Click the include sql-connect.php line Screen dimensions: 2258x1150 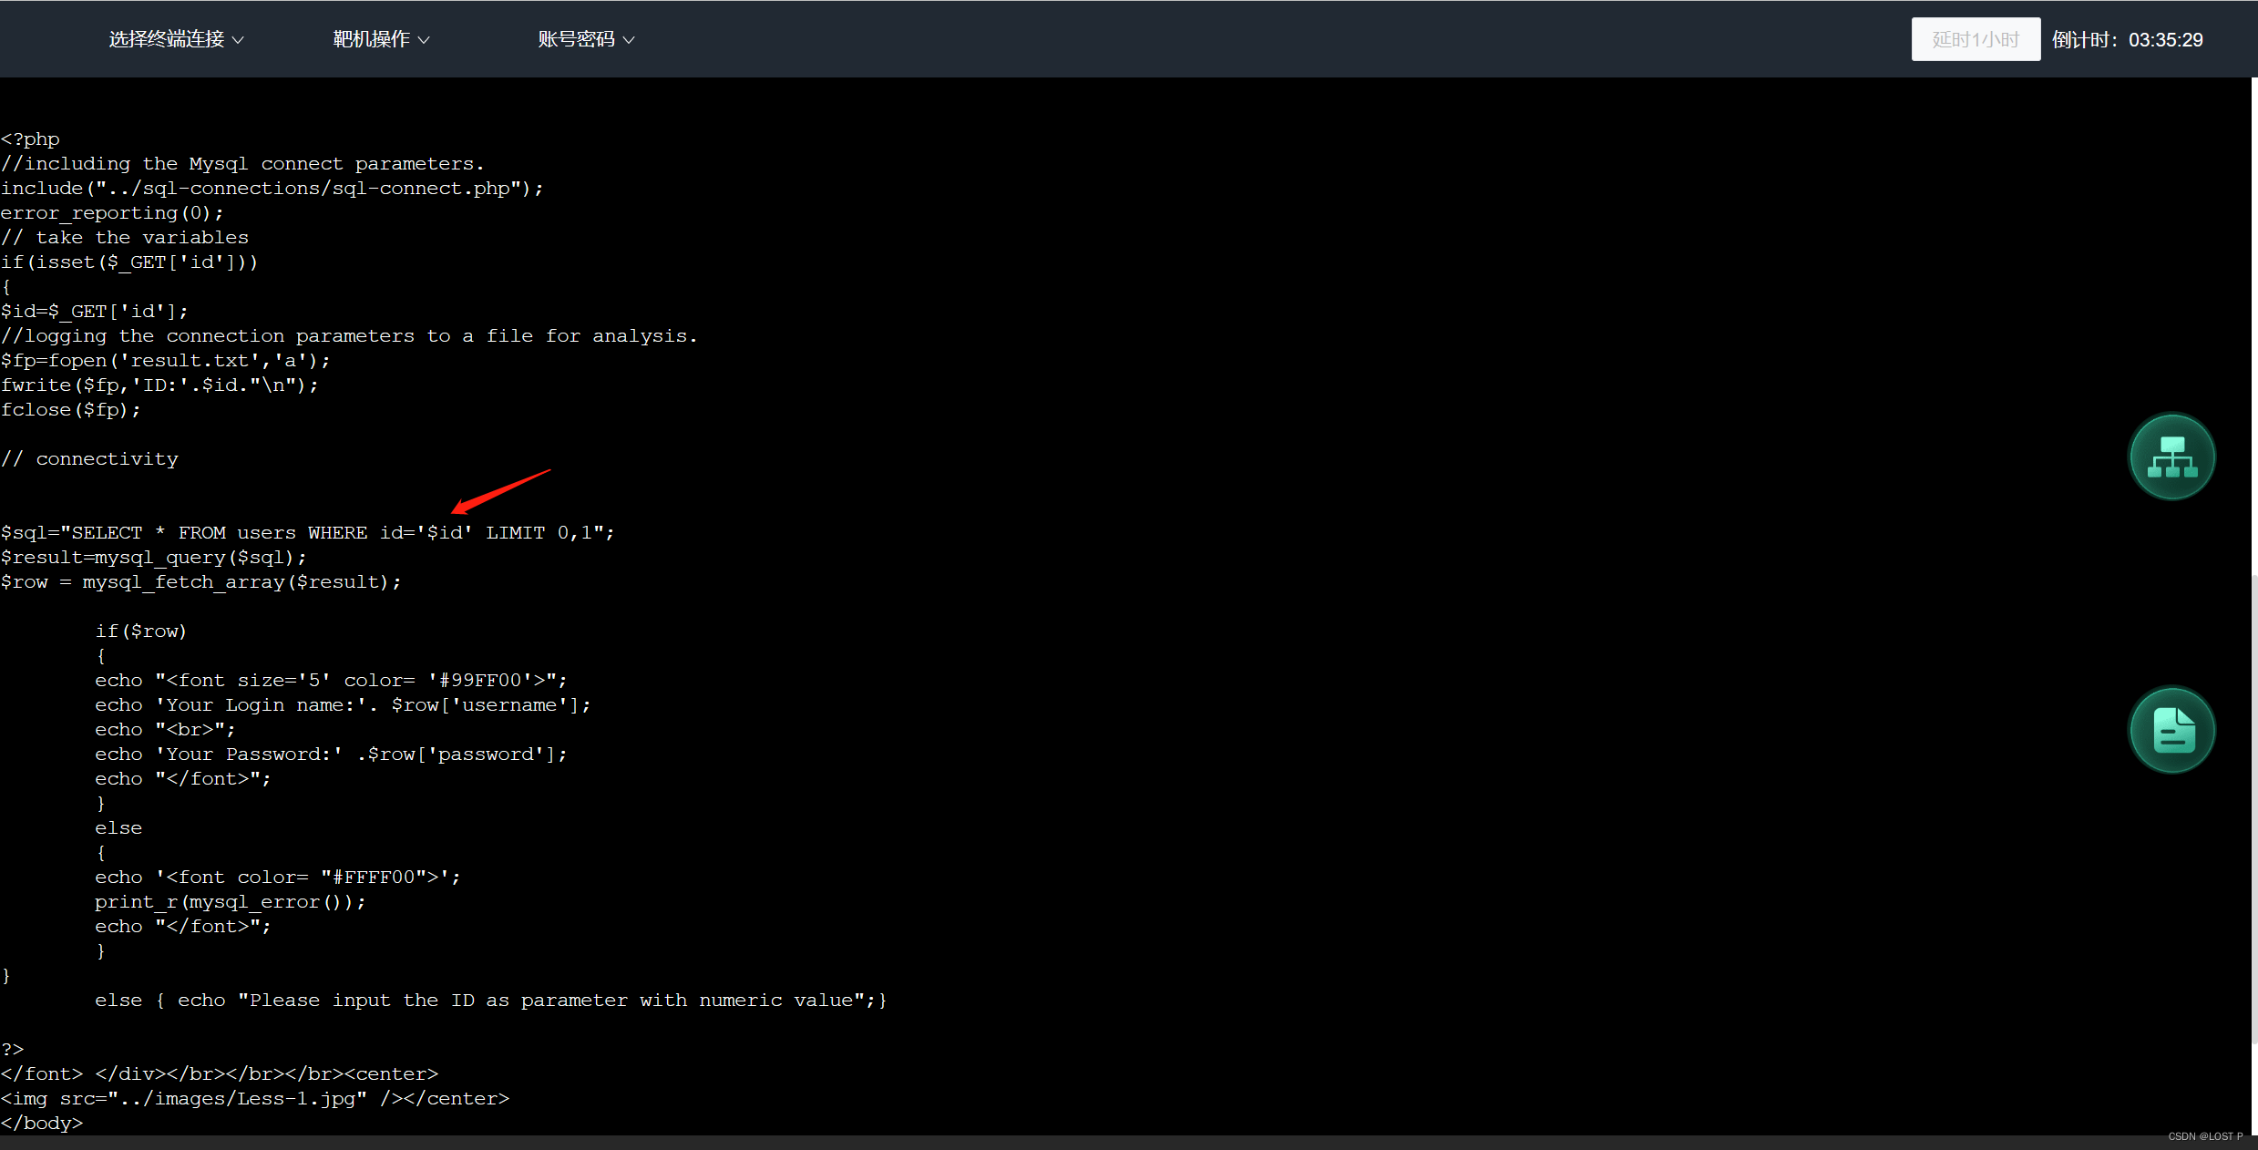[x=272, y=188]
